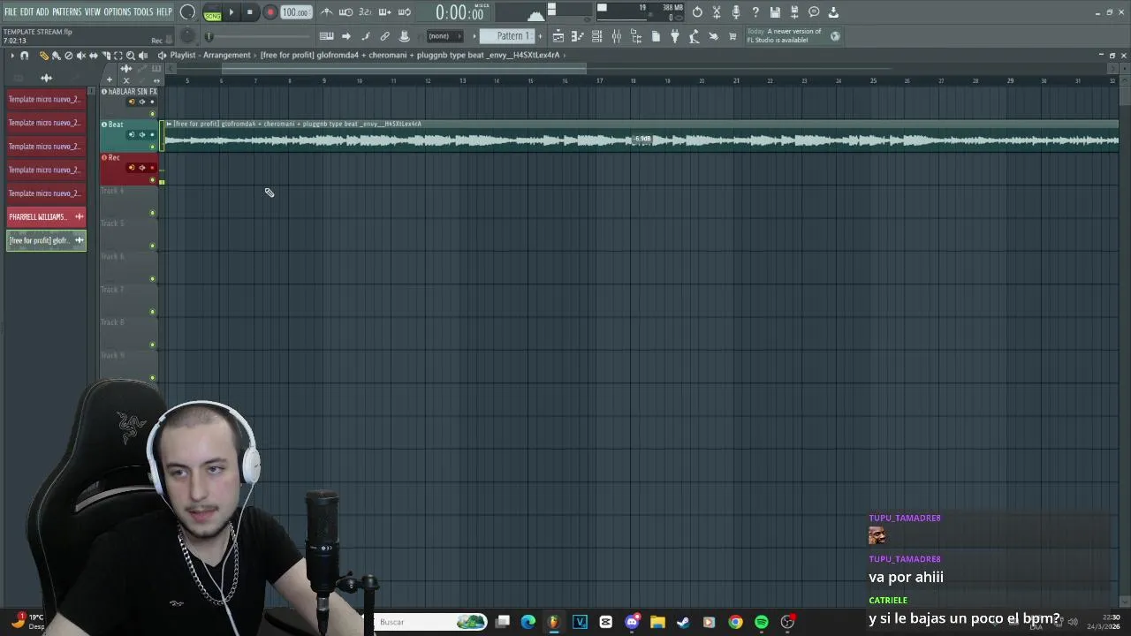
Task: Click the tempo field showing 100.000
Action: pyautogui.click(x=295, y=12)
